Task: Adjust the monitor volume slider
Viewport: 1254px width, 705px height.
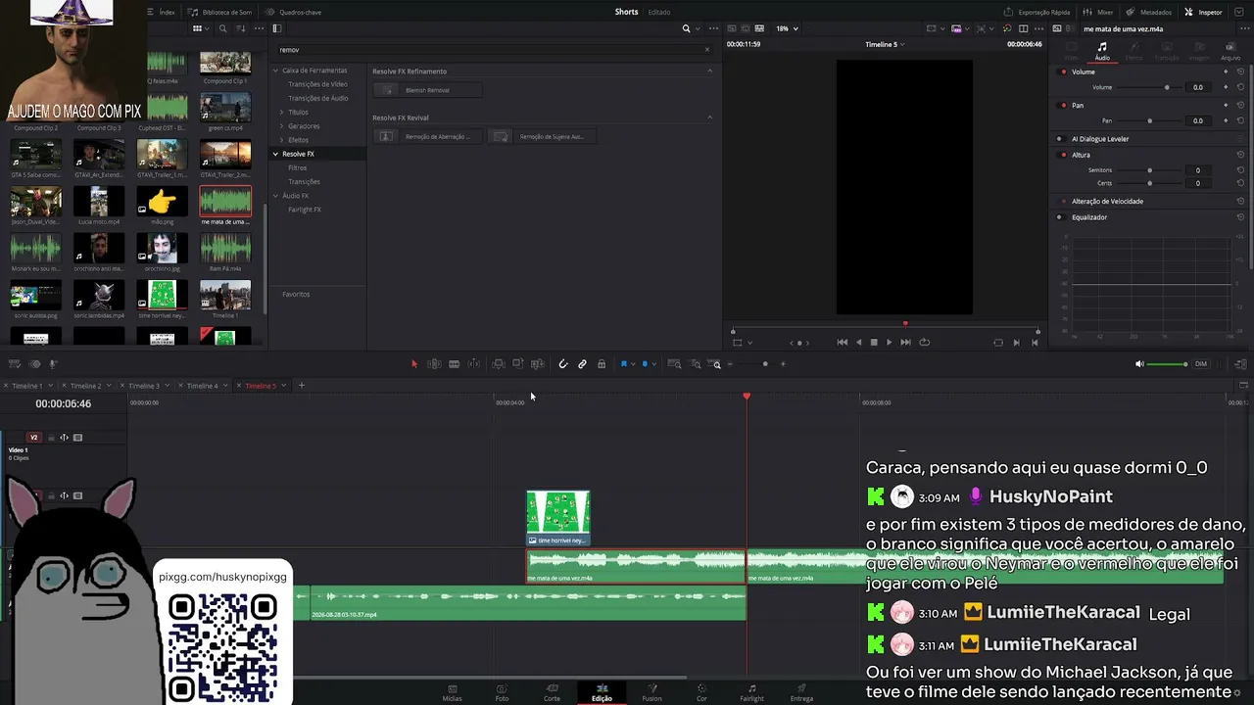Action: pyautogui.click(x=1167, y=364)
